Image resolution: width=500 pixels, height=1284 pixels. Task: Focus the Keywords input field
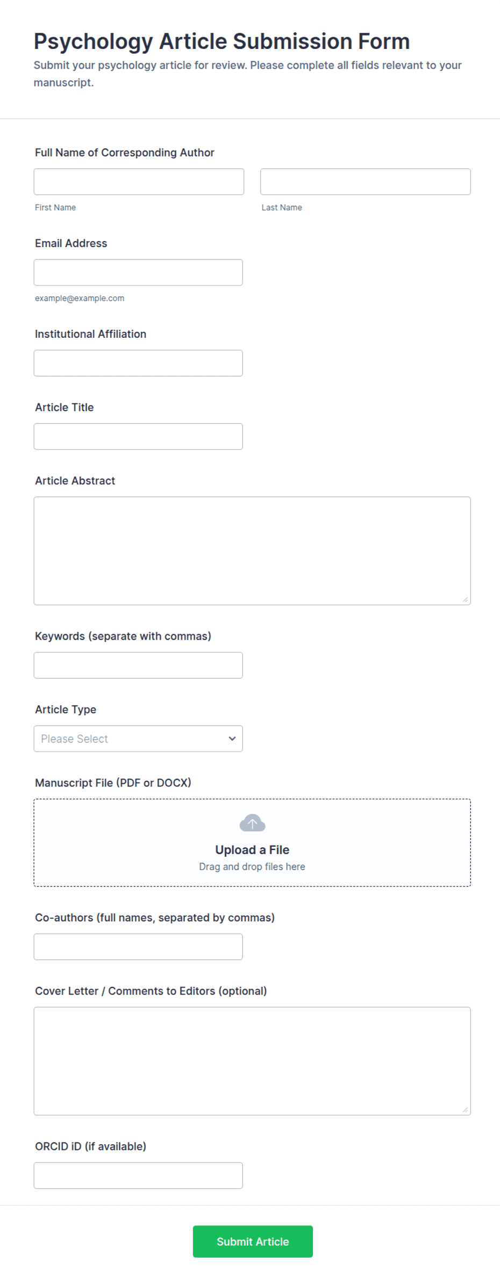pos(138,665)
